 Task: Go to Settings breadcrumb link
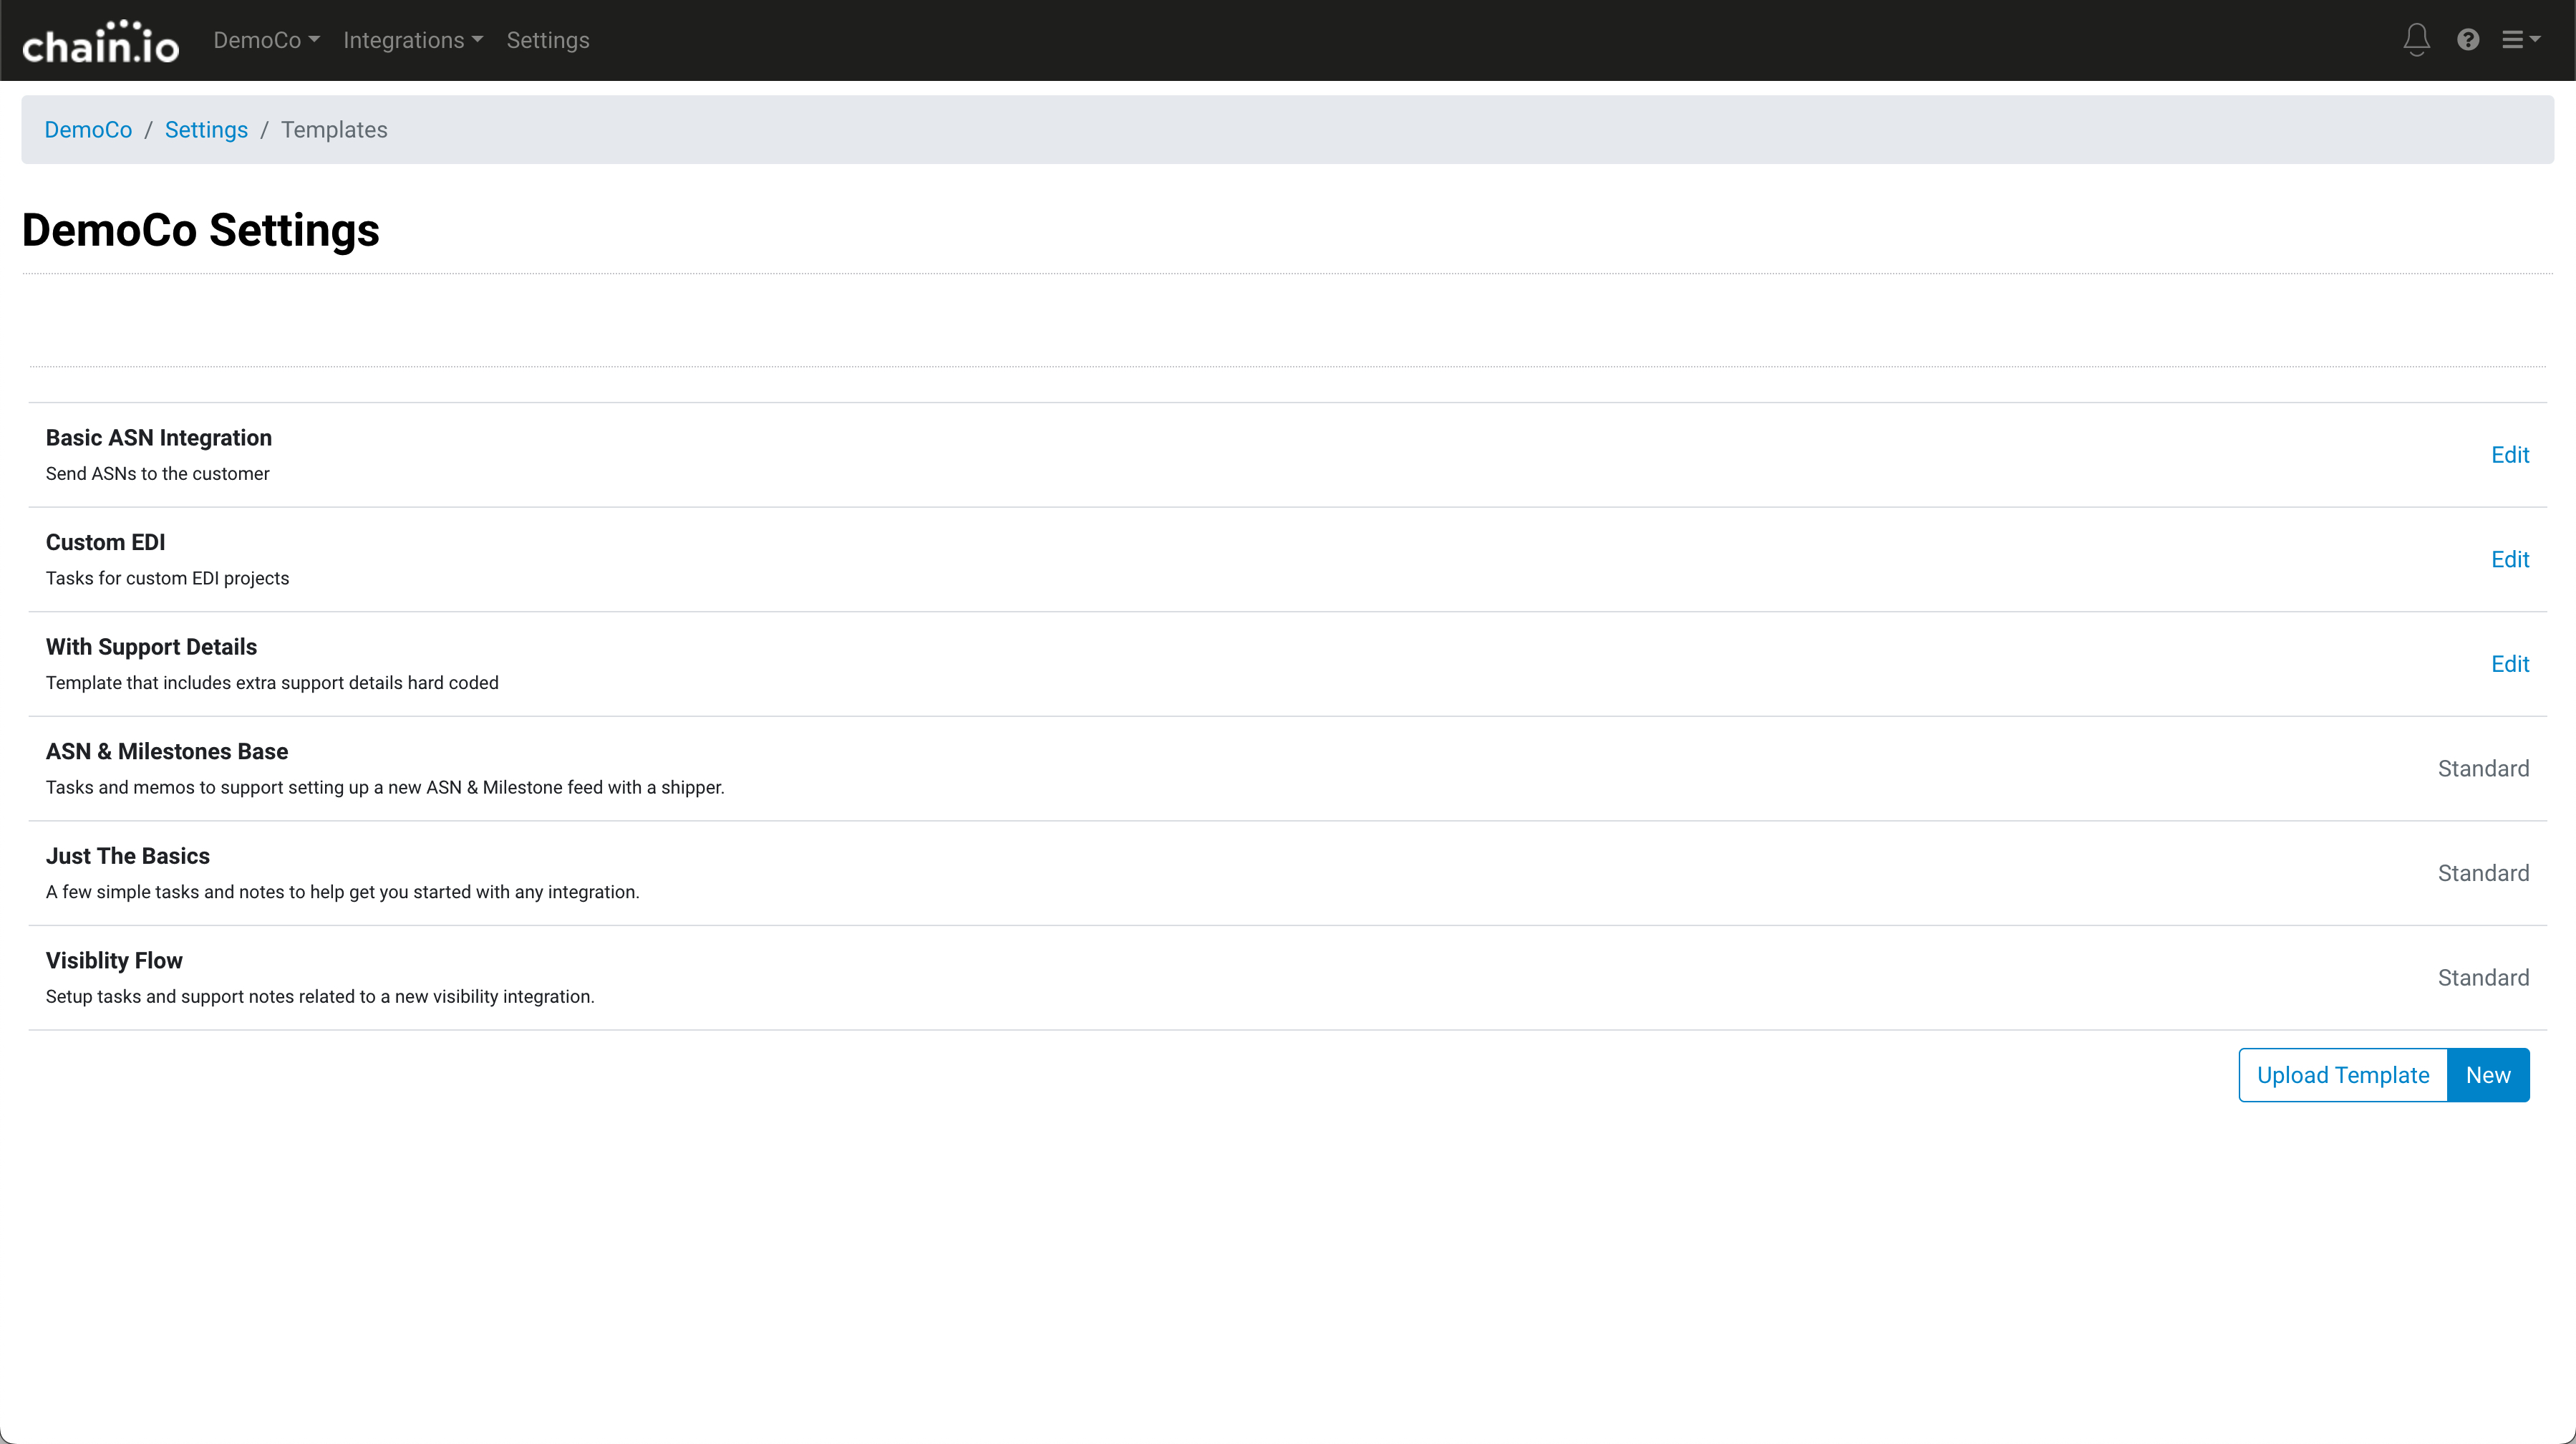[x=206, y=130]
